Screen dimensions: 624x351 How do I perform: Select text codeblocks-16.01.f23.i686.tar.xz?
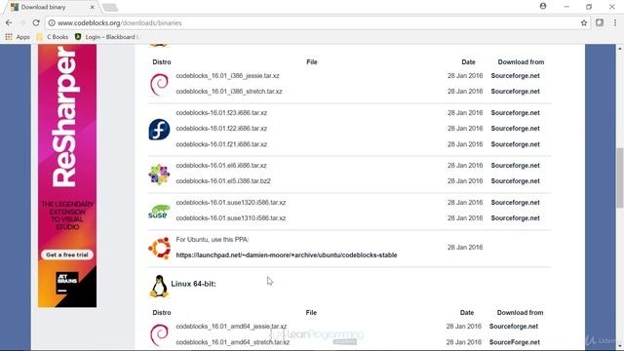(x=221, y=113)
